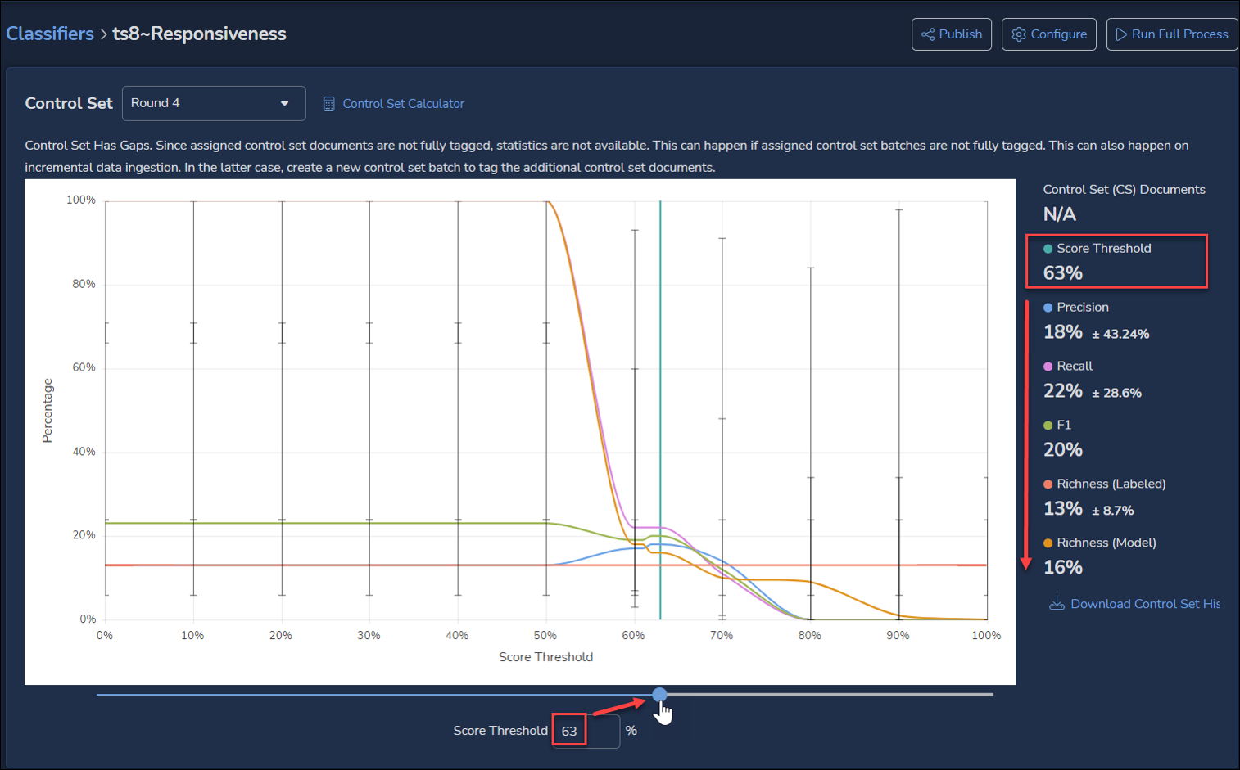Click the download icon for Control Set history
This screenshot has height=770, width=1240.
point(1057,604)
